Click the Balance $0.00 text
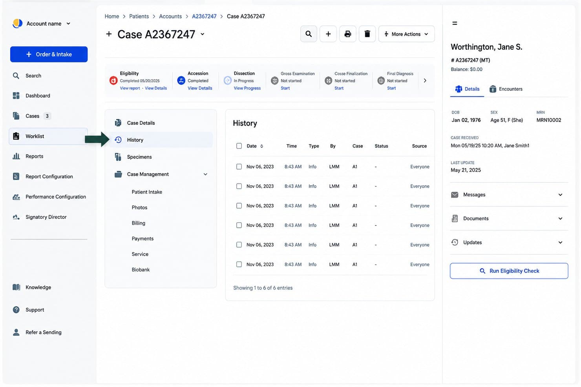Screen dimensions: 581x387 coord(466,69)
